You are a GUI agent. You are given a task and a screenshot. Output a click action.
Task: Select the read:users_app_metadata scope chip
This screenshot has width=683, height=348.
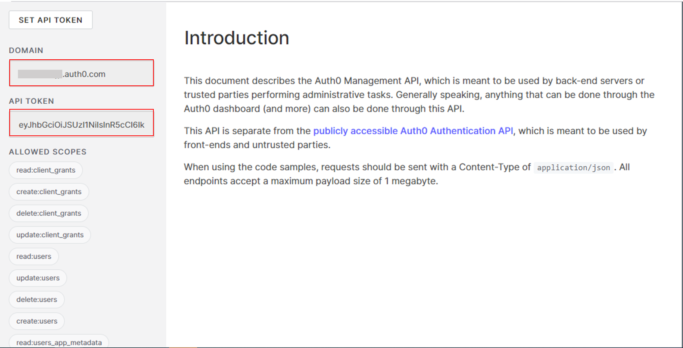[58, 342]
